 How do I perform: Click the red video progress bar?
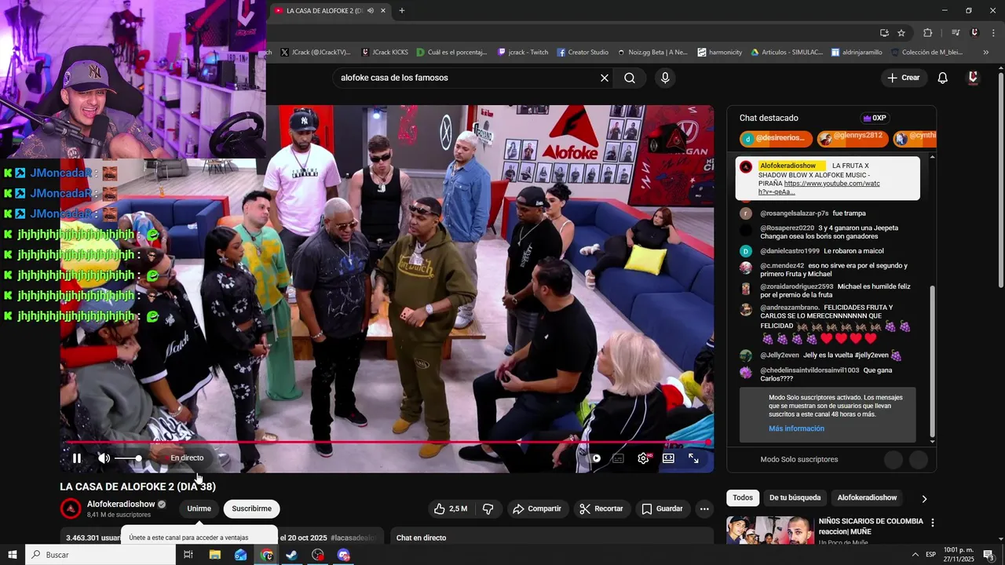tap(386, 443)
